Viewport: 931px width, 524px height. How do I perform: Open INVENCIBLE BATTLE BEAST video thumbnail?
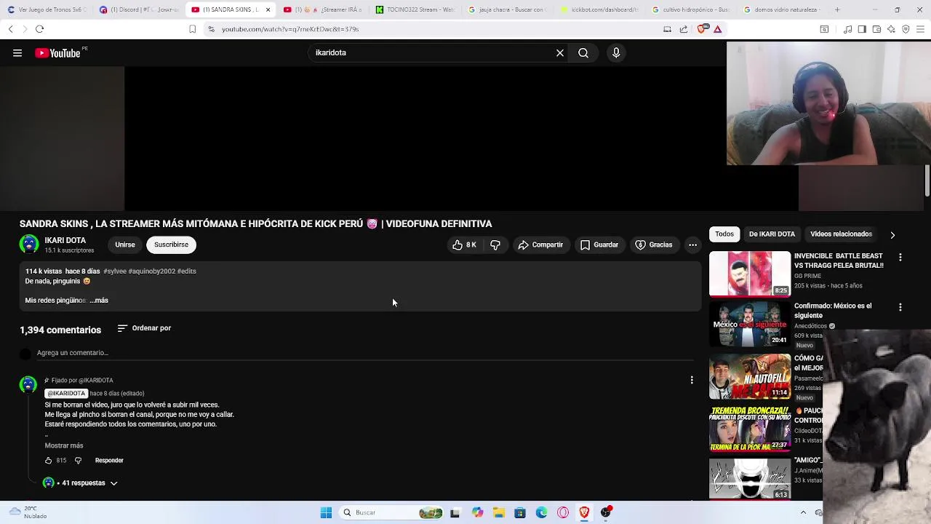[x=750, y=274]
